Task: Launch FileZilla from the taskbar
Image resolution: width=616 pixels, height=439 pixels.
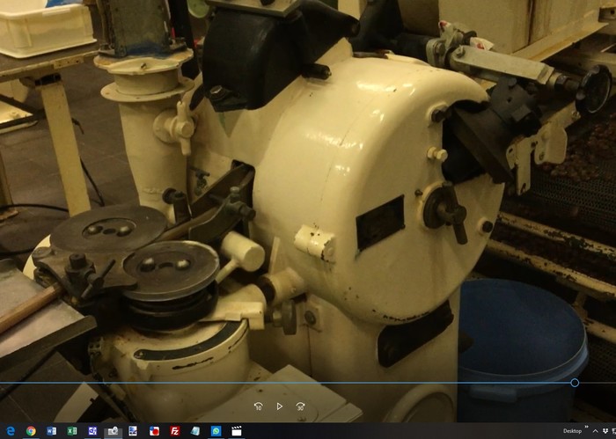Action: tap(175, 431)
